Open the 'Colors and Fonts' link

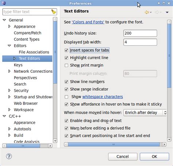click(x=88, y=22)
